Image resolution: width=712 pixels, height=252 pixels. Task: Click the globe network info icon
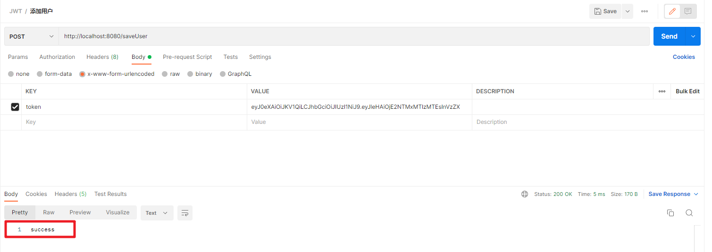(525, 194)
